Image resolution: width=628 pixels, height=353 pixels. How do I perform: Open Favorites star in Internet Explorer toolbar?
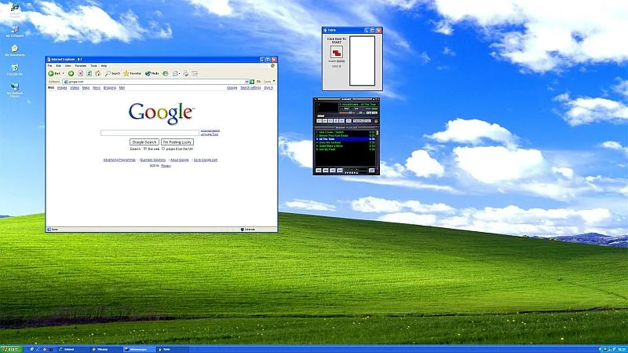click(132, 73)
